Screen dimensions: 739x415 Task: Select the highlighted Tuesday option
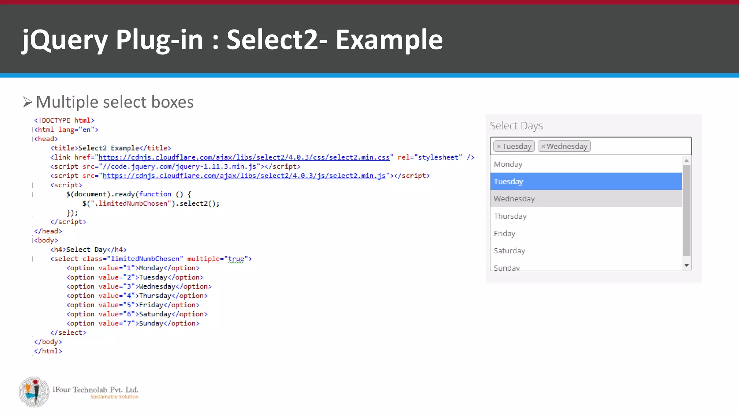(x=586, y=182)
